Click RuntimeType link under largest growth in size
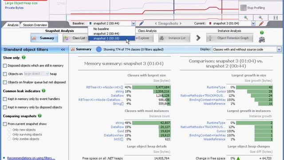 click(x=216, y=87)
